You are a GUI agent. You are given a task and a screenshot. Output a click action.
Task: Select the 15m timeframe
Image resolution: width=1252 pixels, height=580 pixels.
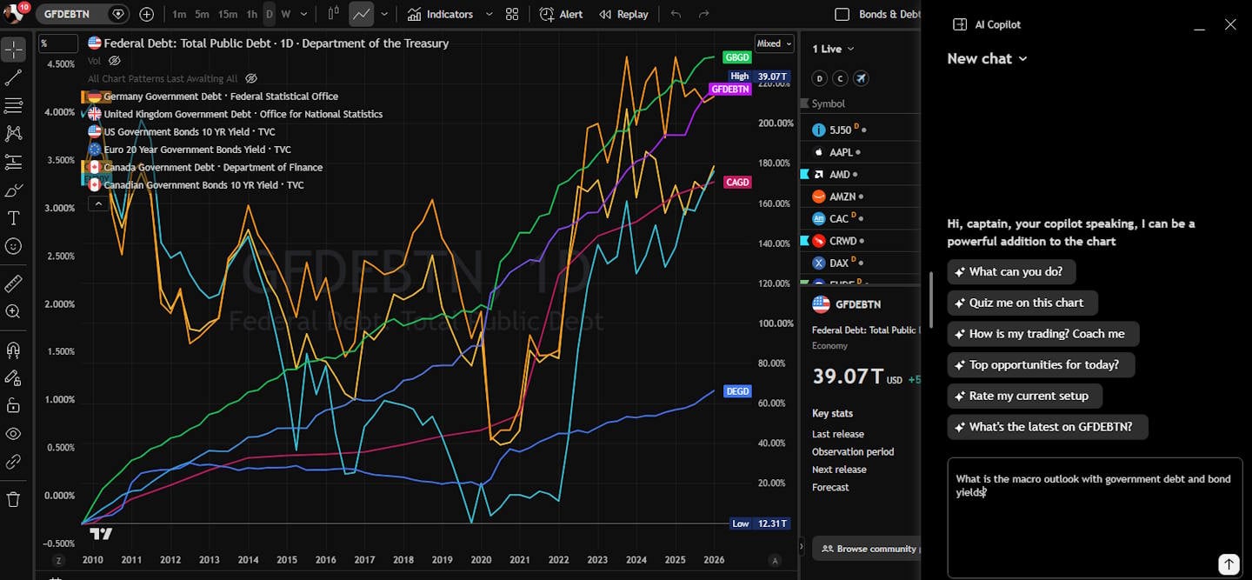(x=228, y=14)
